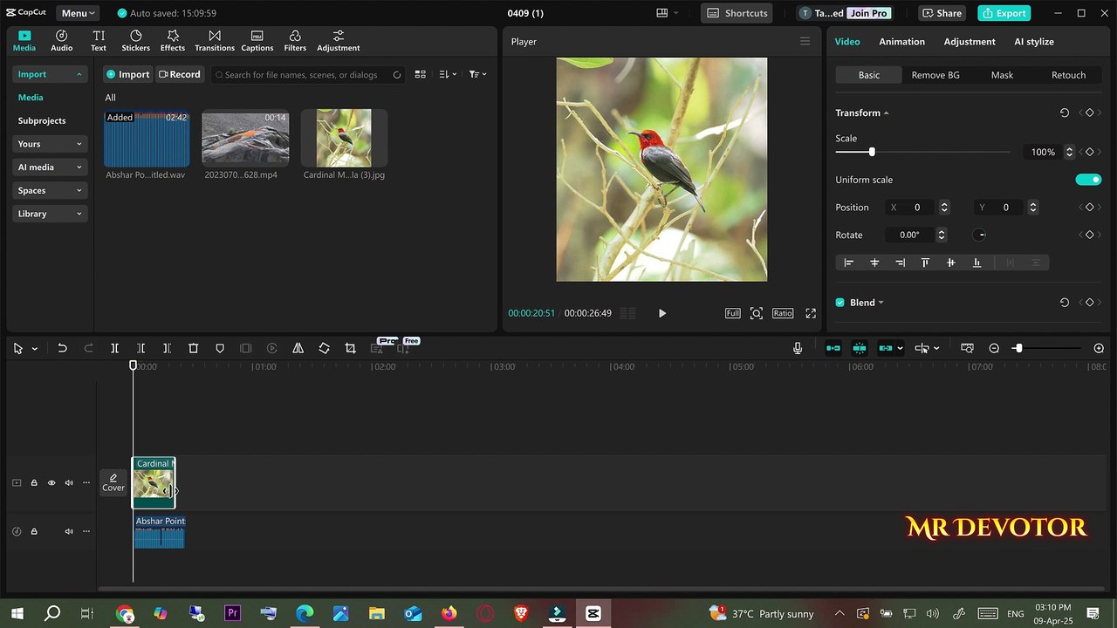Screen dimensions: 1117x628
Task: Expand the Library sidebar section
Action: (50, 214)
